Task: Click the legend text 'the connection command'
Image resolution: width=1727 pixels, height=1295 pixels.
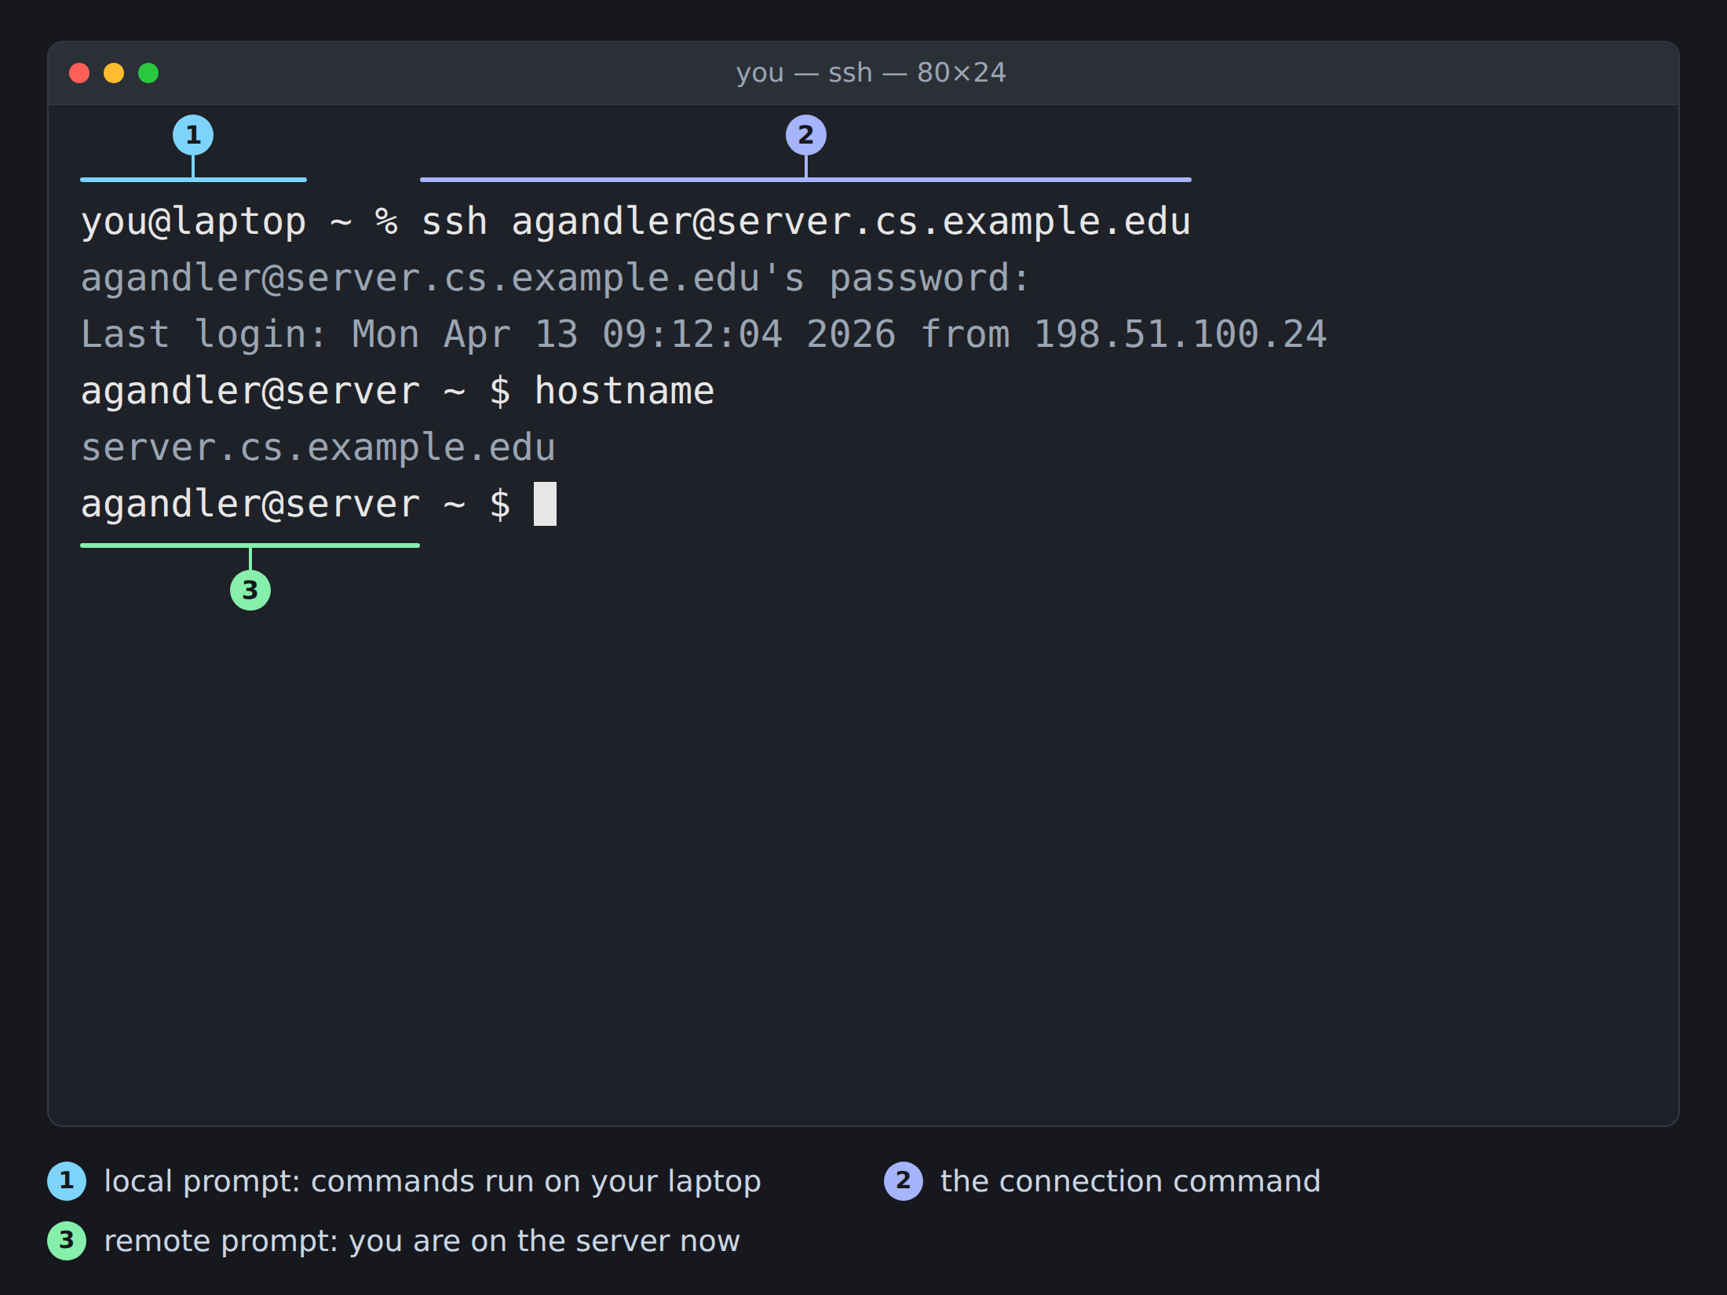Action: click(1130, 1181)
